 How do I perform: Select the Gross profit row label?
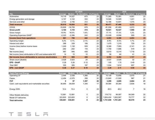[16, 30]
